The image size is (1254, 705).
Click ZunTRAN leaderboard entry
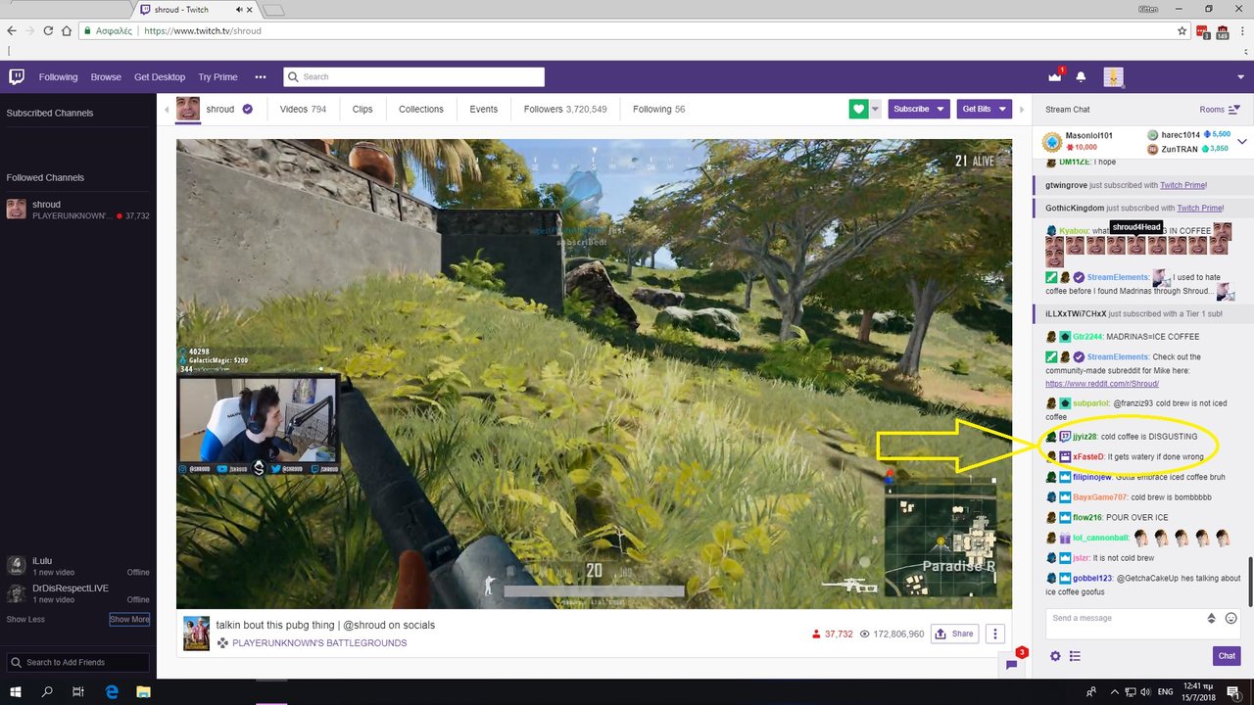point(1188,149)
